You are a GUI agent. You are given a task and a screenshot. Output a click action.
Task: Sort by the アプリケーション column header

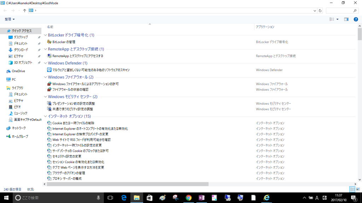265,27
